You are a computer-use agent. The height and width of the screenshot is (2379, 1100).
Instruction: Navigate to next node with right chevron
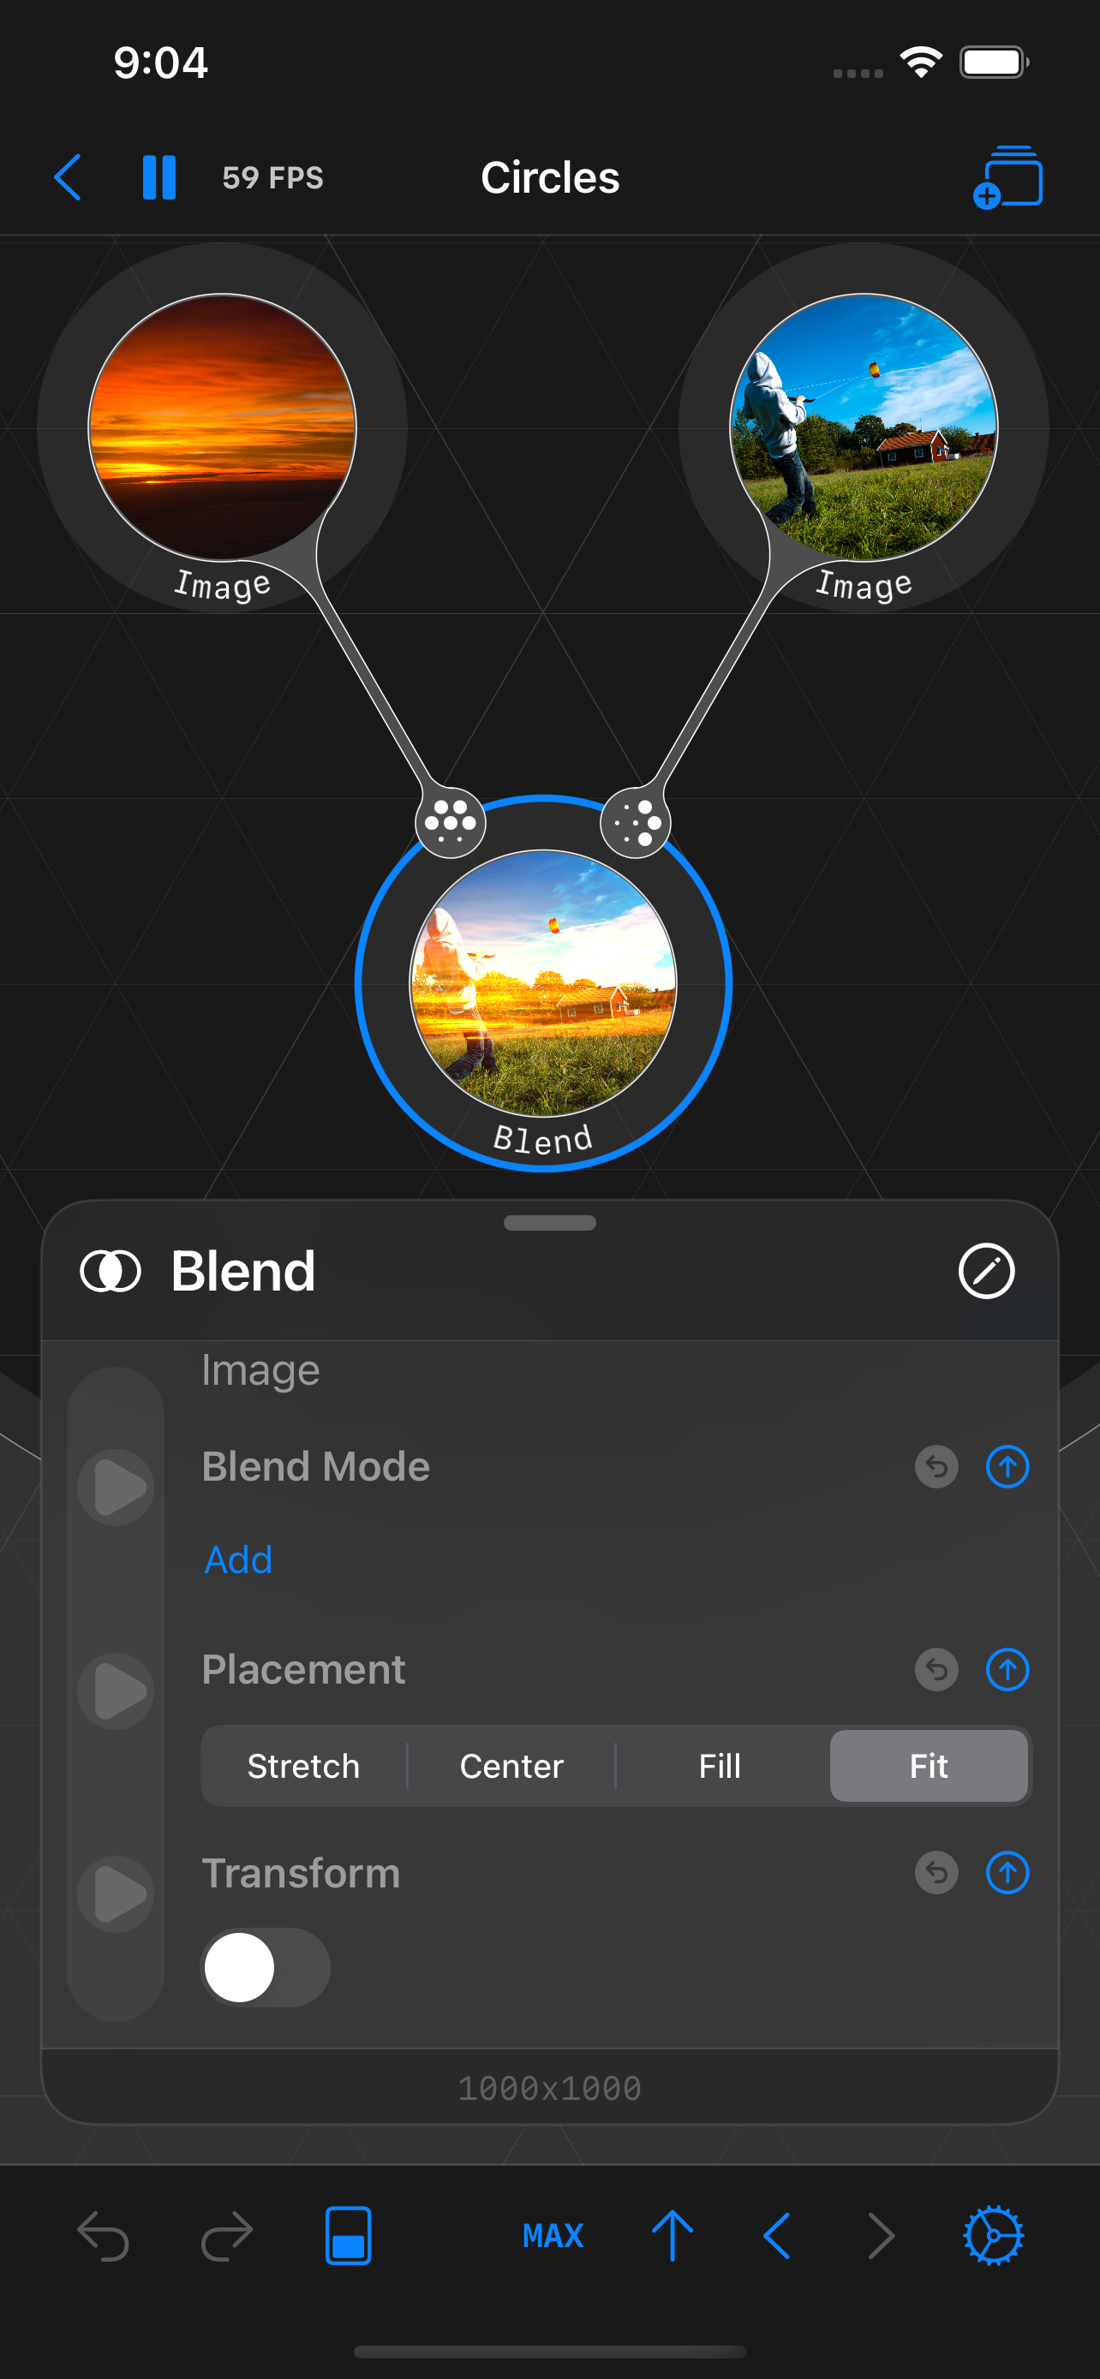tap(881, 2236)
